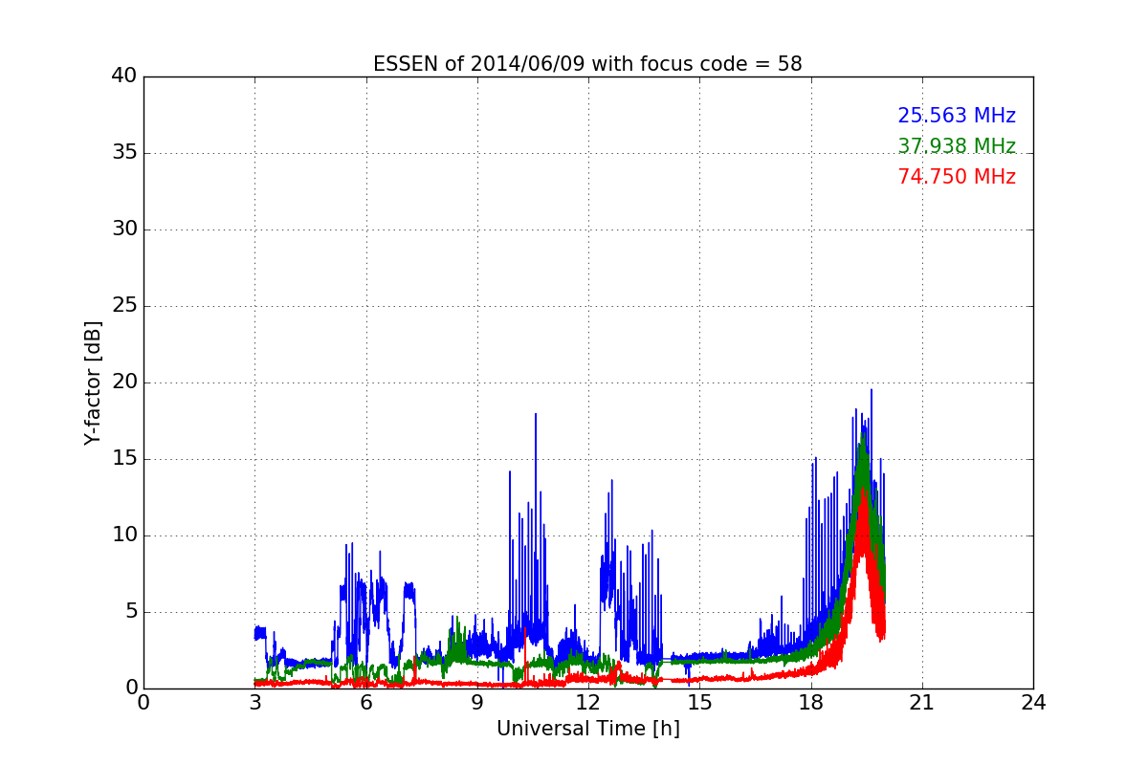Click the y-axis tick label '25'
The height and width of the screenshot is (765, 1148).
coord(124,306)
